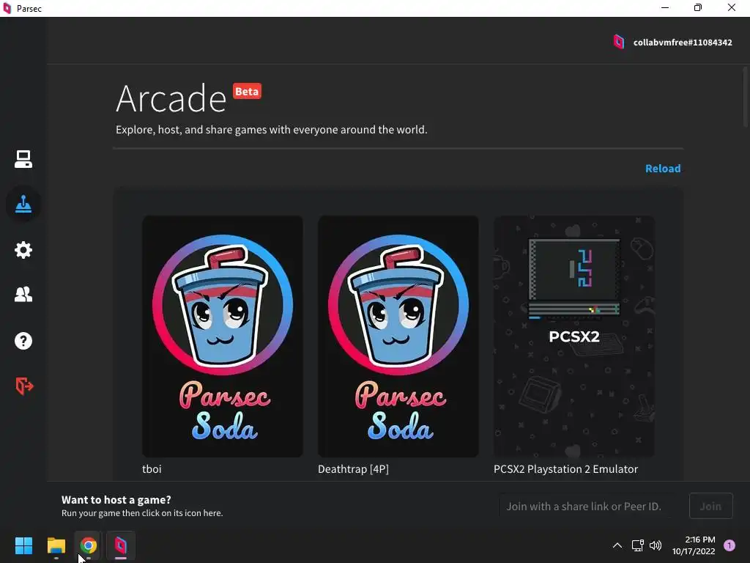Open the PCSX2 emulator thumbnail
Viewport: 750px width, 563px height.
click(574, 336)
